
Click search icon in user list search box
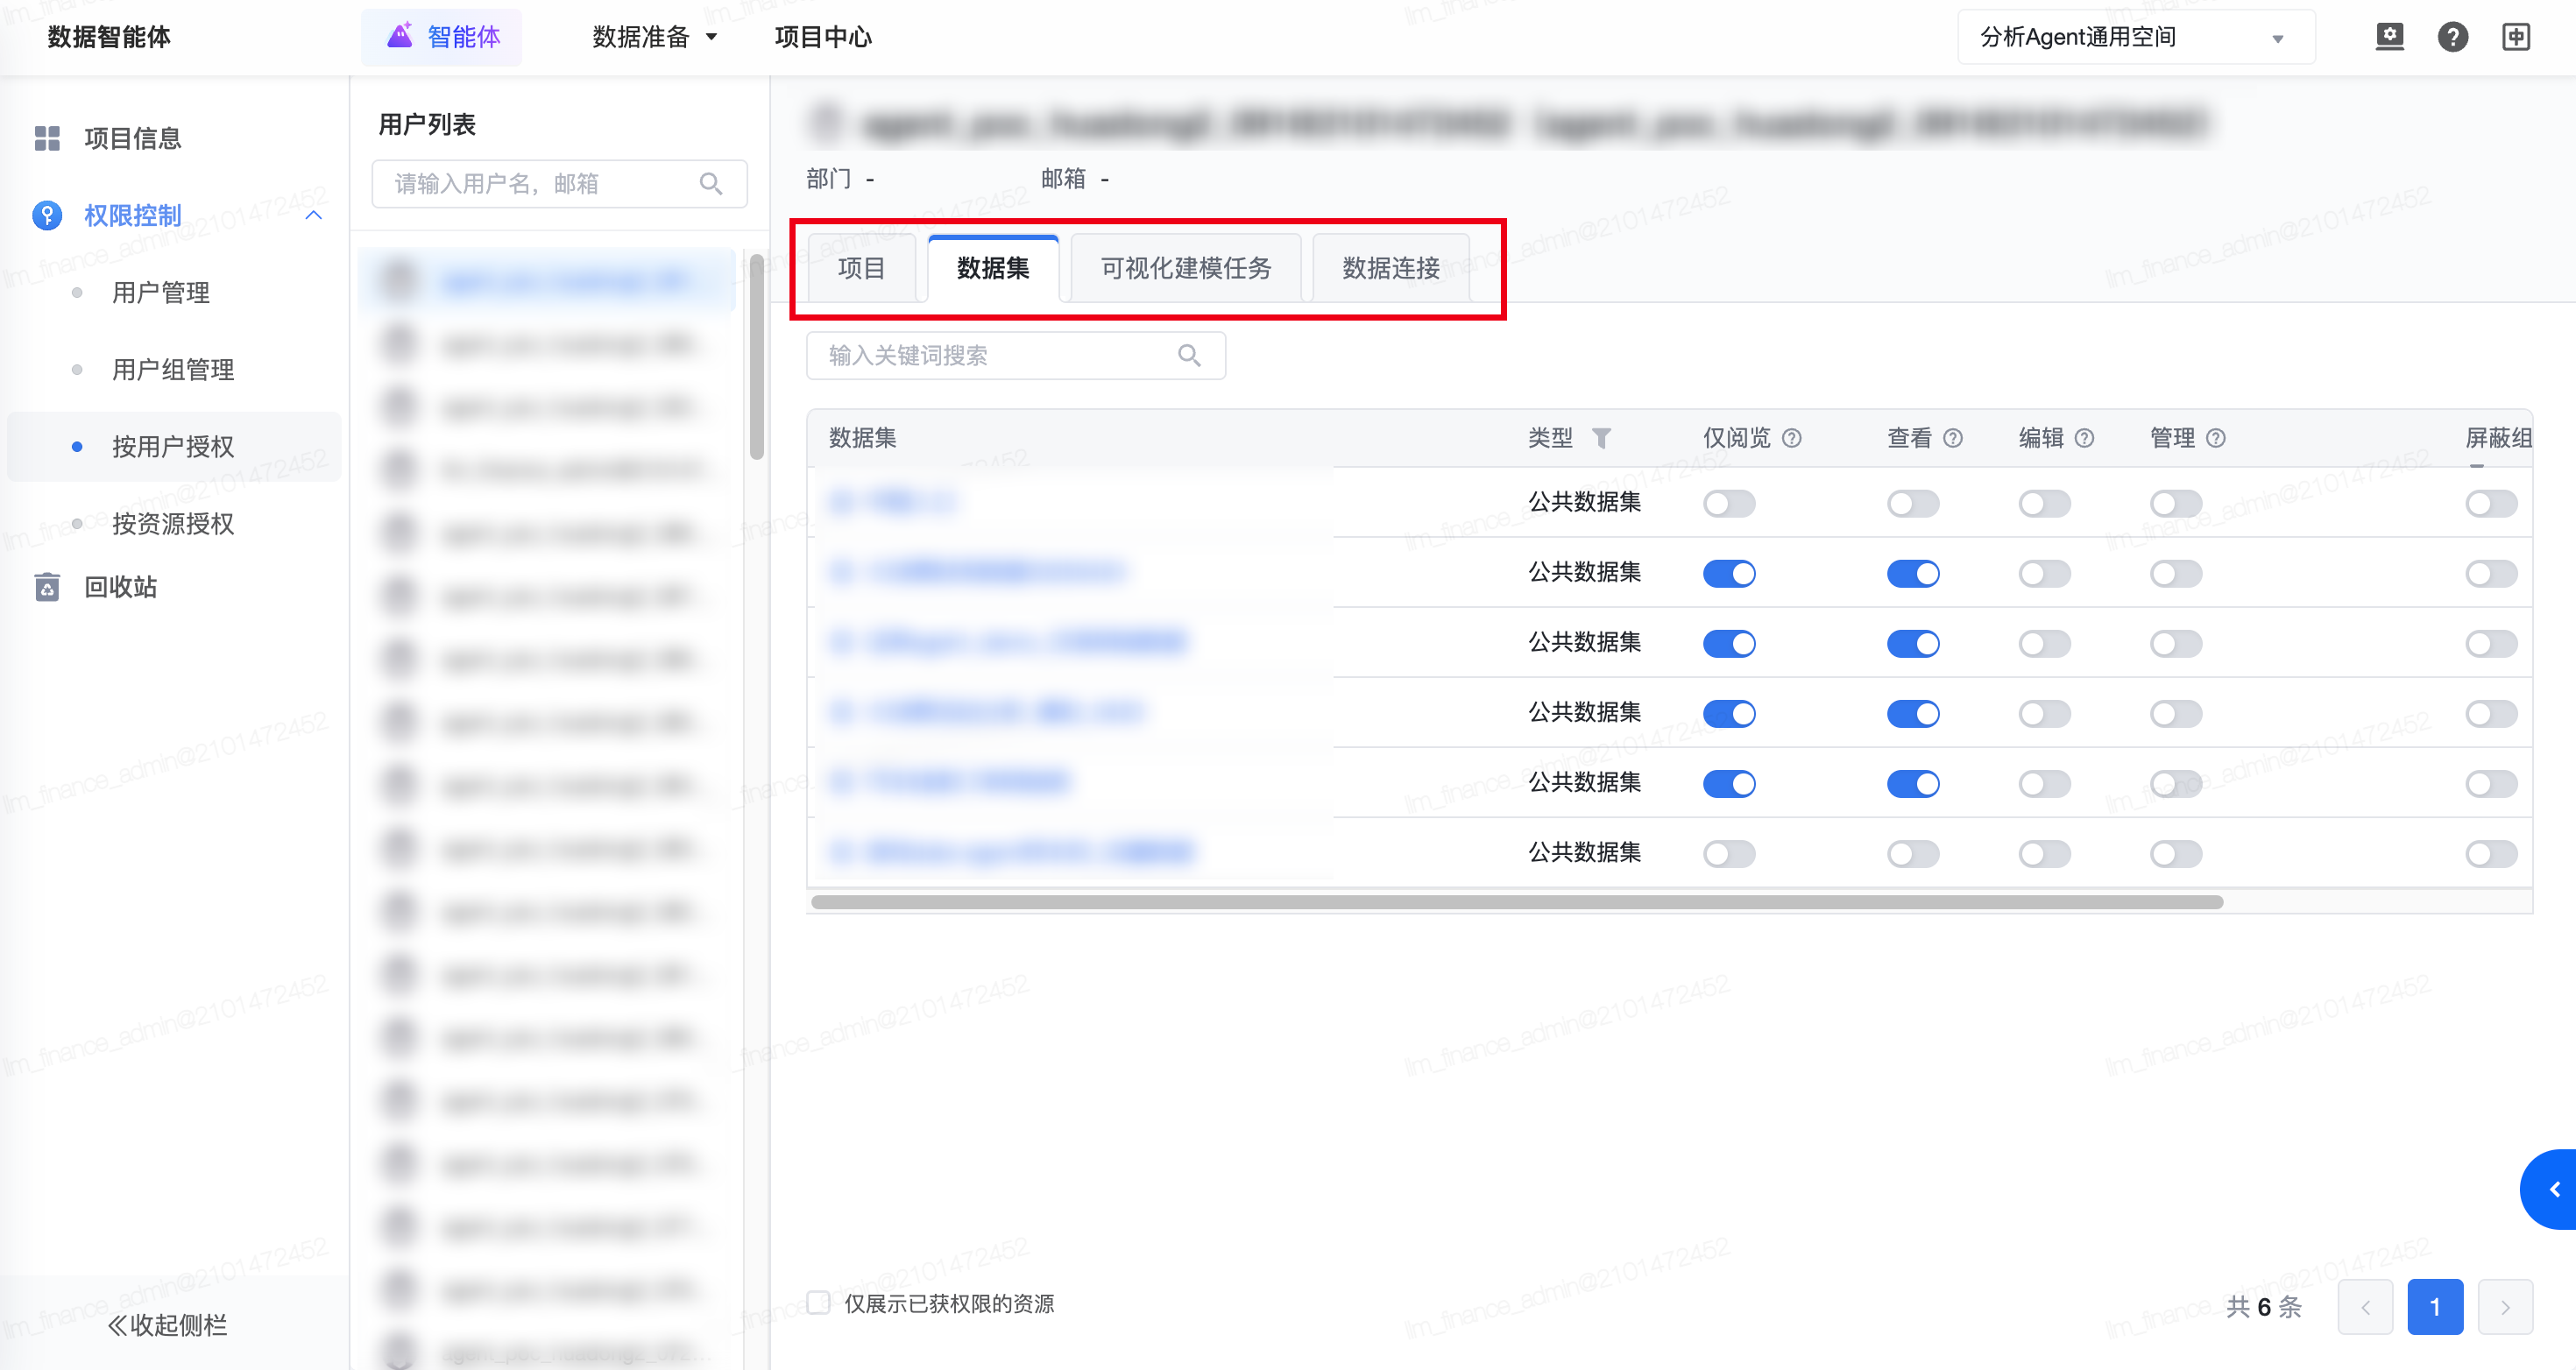(710, 183)
